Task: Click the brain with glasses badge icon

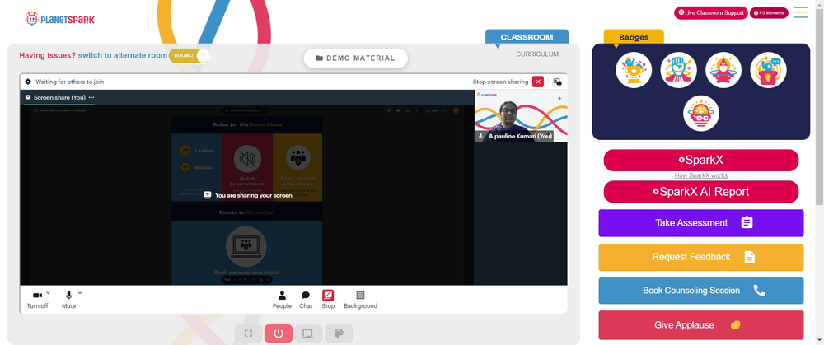Action: (701, 113)
